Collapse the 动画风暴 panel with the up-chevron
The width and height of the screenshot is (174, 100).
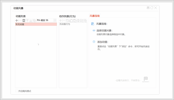148,8
